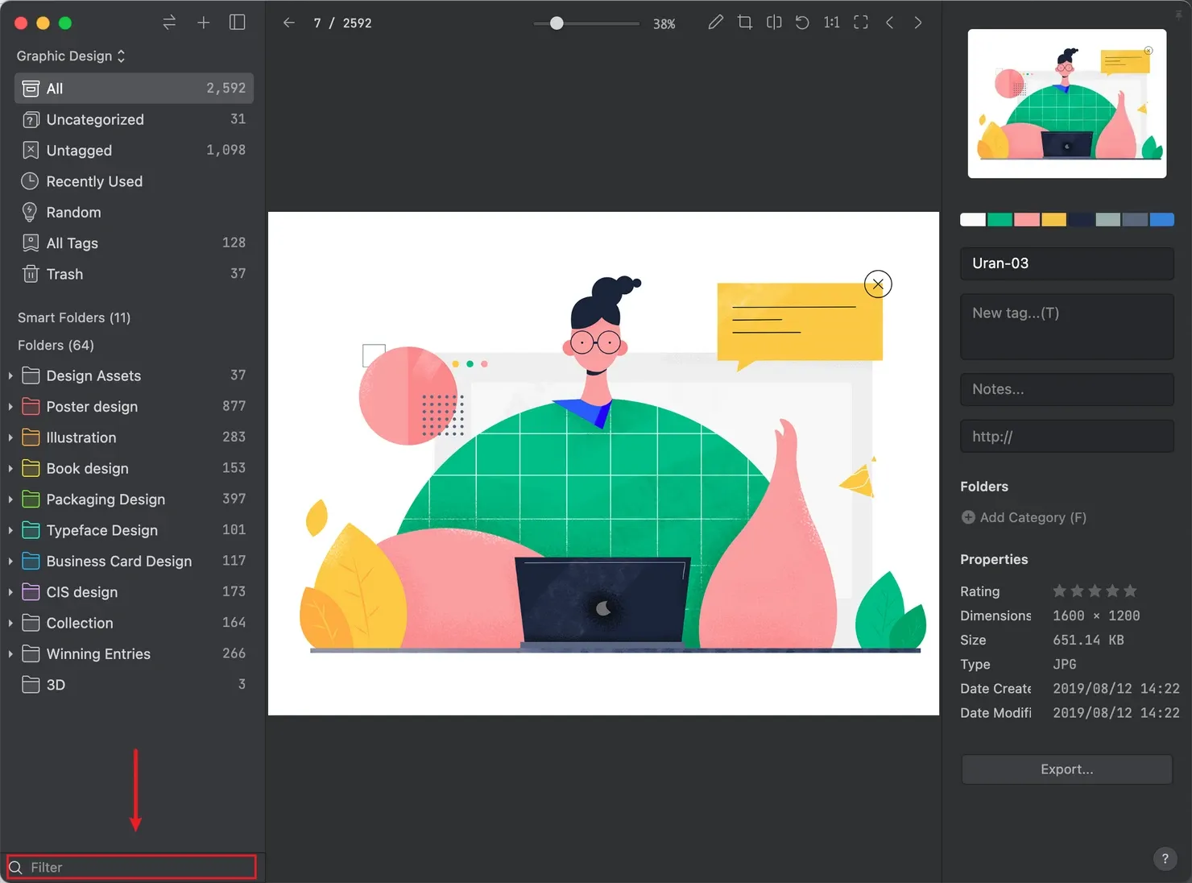Click the Export button

(x=1066, y=769)
